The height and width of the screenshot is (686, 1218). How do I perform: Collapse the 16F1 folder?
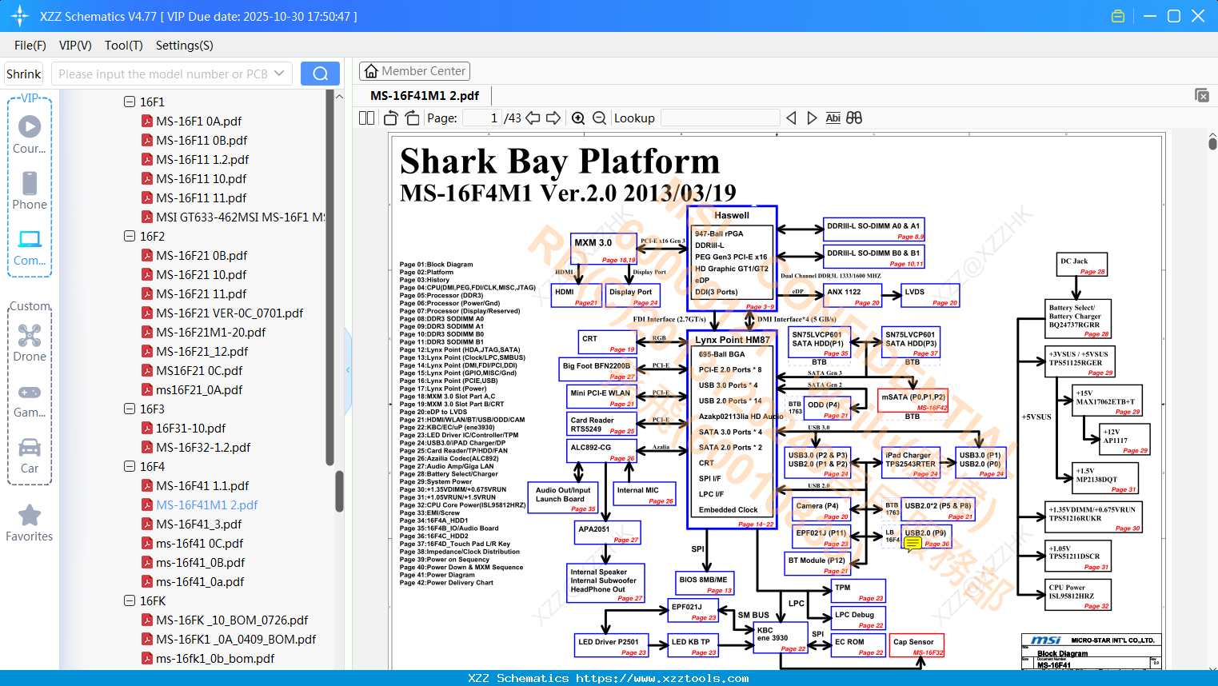(130, 102)
